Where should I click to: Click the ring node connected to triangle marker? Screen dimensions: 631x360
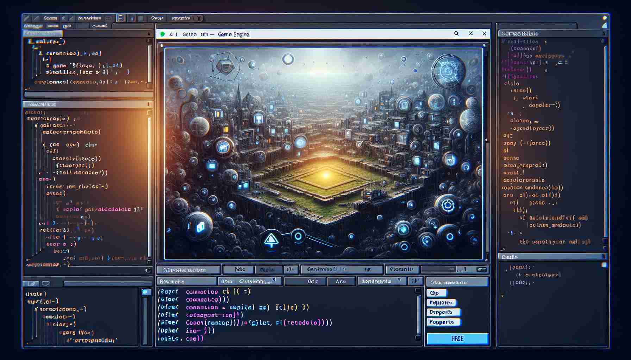298,236
